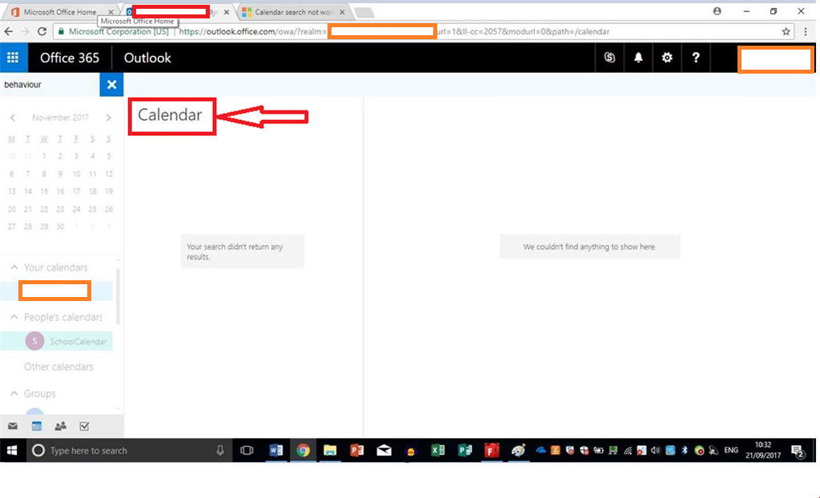
Task: Collapse the Groups section
Action: coord(14,393)
